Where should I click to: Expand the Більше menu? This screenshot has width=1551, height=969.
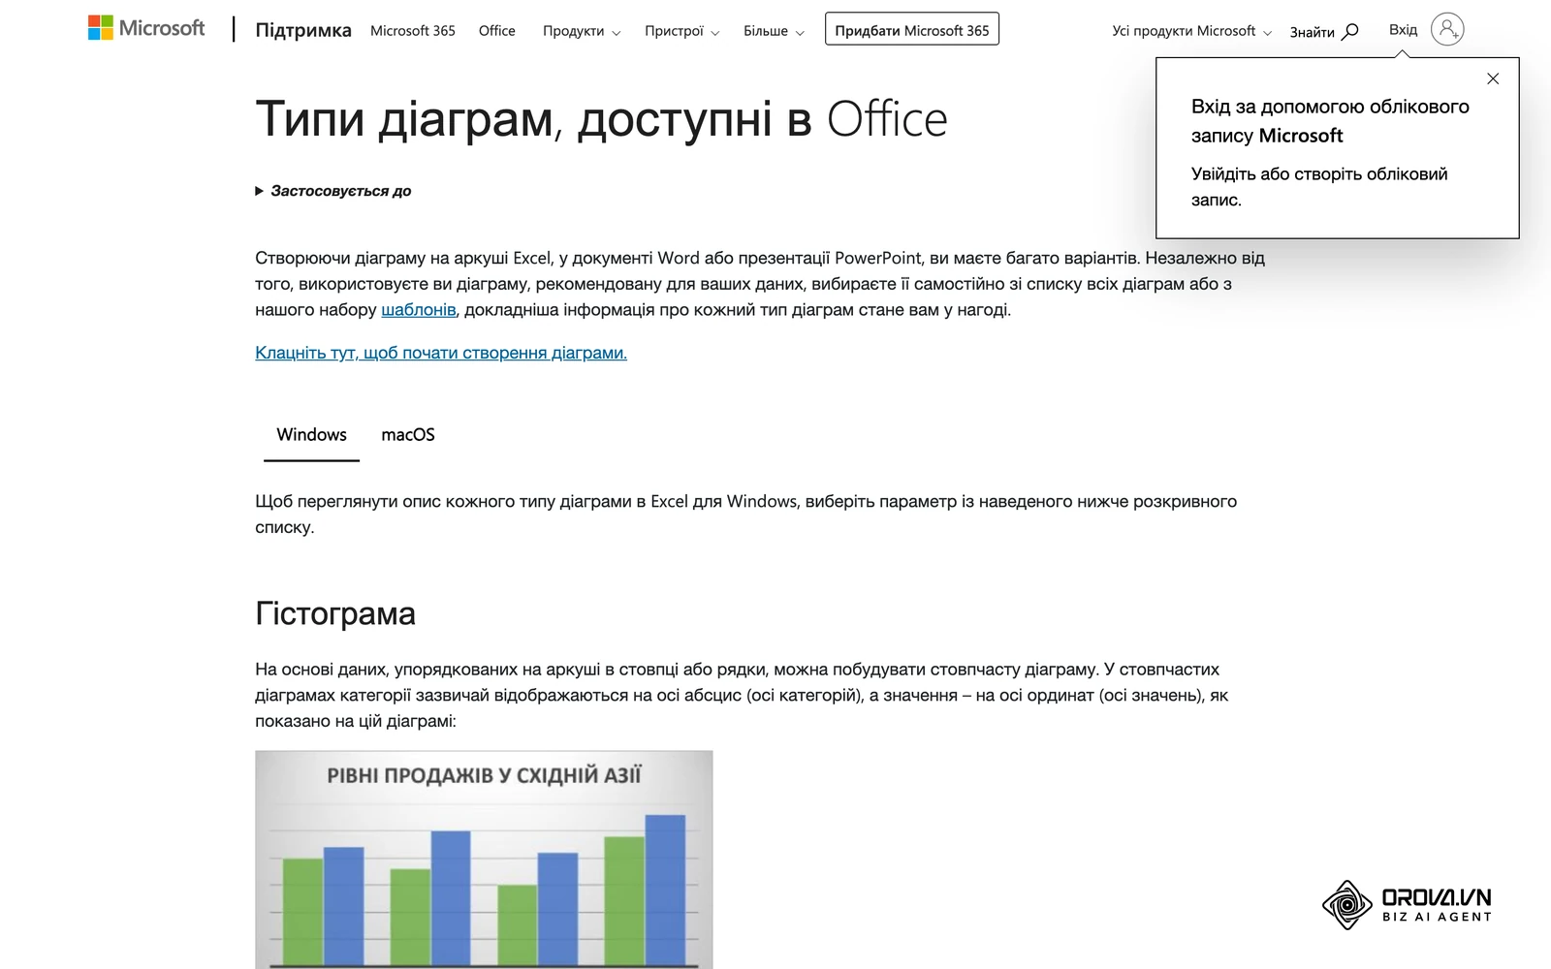click(774, 31)
